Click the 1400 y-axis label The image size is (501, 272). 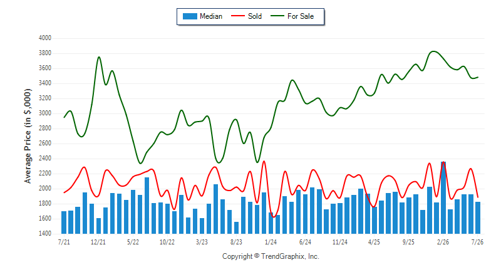click(x=44, y=234)
